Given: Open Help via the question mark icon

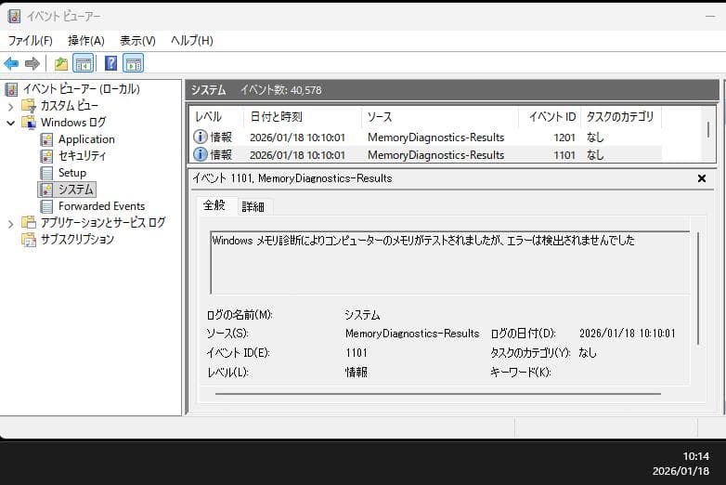Looking at the screenshot, I should coord(110,63).
